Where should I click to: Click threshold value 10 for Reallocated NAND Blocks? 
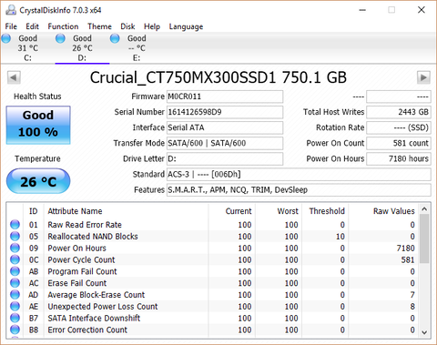pyautogui.click(x=340, y=237)
